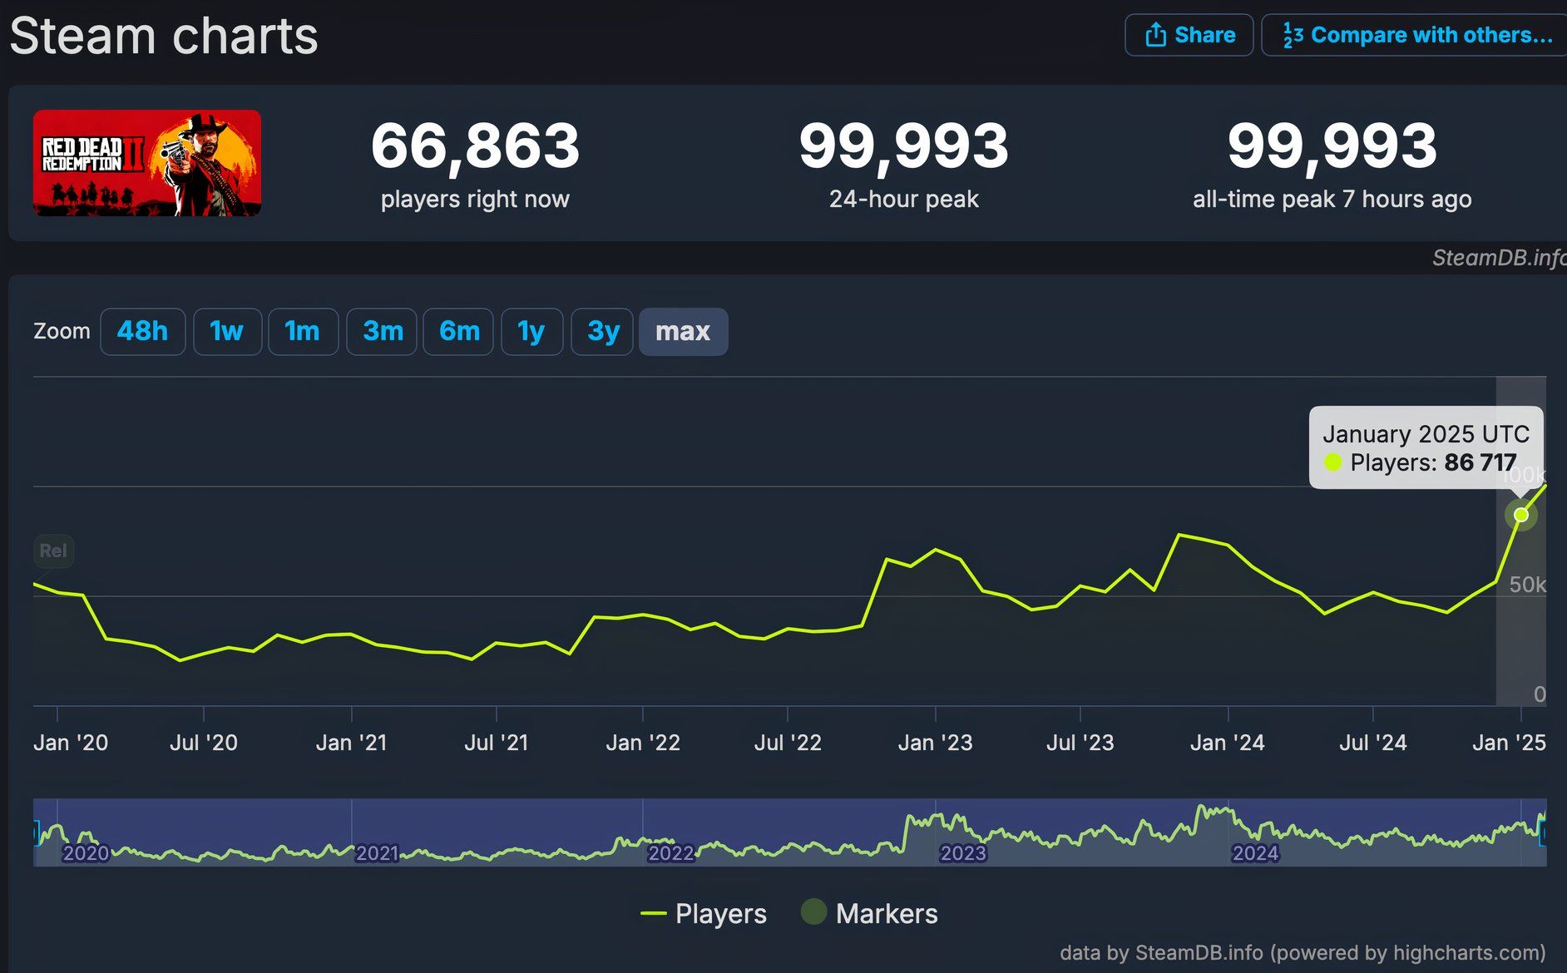Click Jan '25 axis label
This screenshot has height=973, width=1567.
click(x=1509, y=743)
